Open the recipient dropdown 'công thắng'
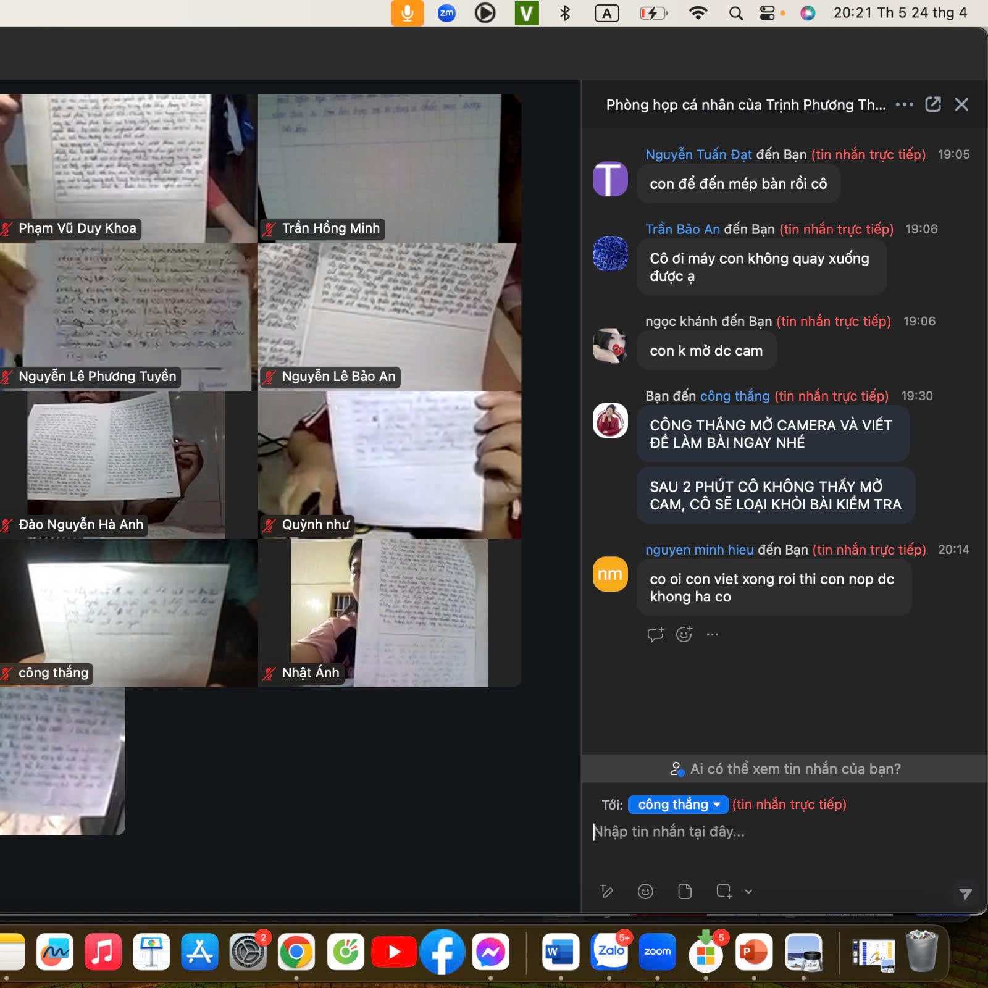 [678, 805]
